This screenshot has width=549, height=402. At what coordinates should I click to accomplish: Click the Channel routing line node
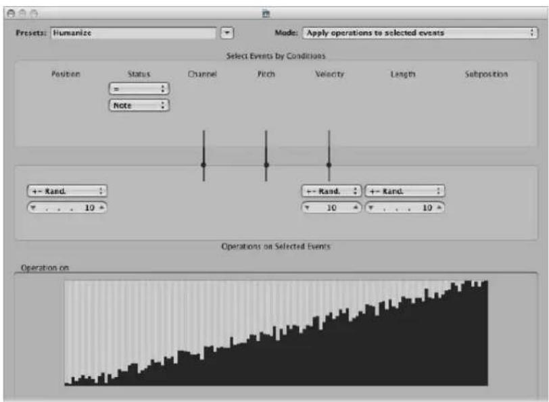[204, 165]
